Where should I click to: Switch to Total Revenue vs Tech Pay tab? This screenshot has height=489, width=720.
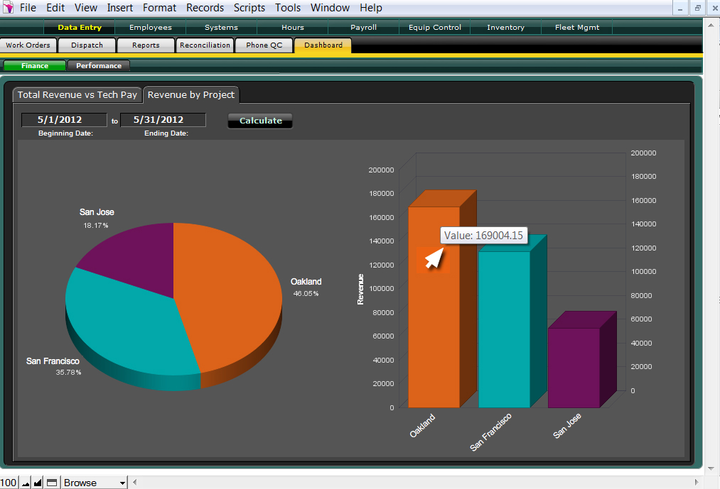[77, 94]
